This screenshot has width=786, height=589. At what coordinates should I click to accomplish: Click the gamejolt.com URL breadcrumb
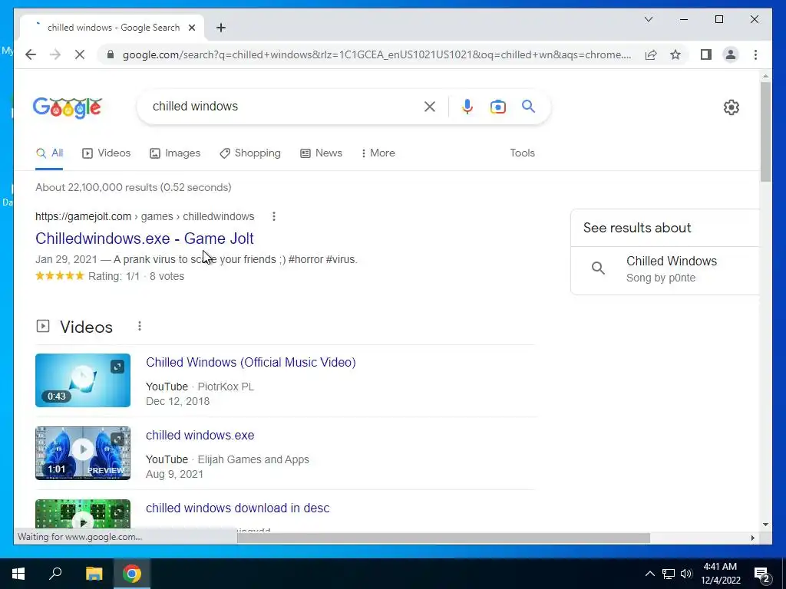click(144, 216)
